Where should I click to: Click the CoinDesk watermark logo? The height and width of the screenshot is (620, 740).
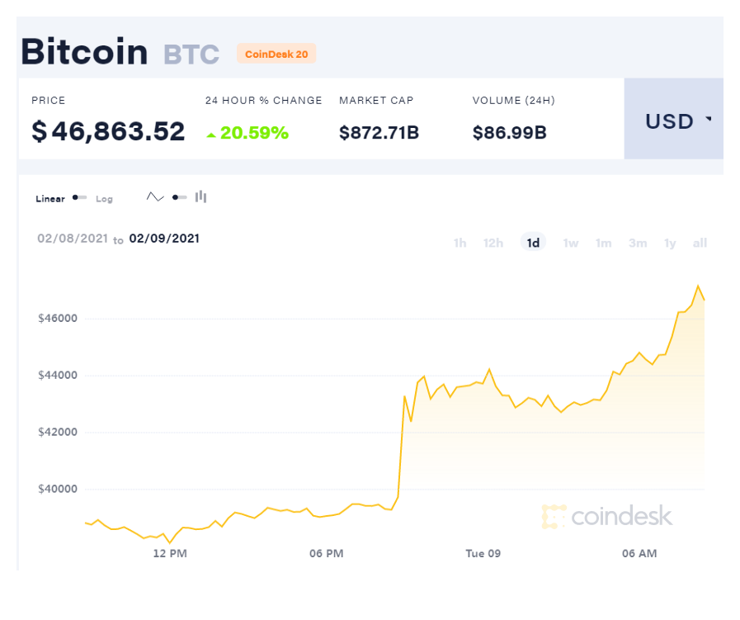tap(607, 516)
